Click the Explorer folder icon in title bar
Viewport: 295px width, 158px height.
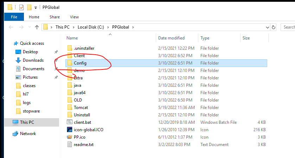pyautogui.click(x=10, y=7)
